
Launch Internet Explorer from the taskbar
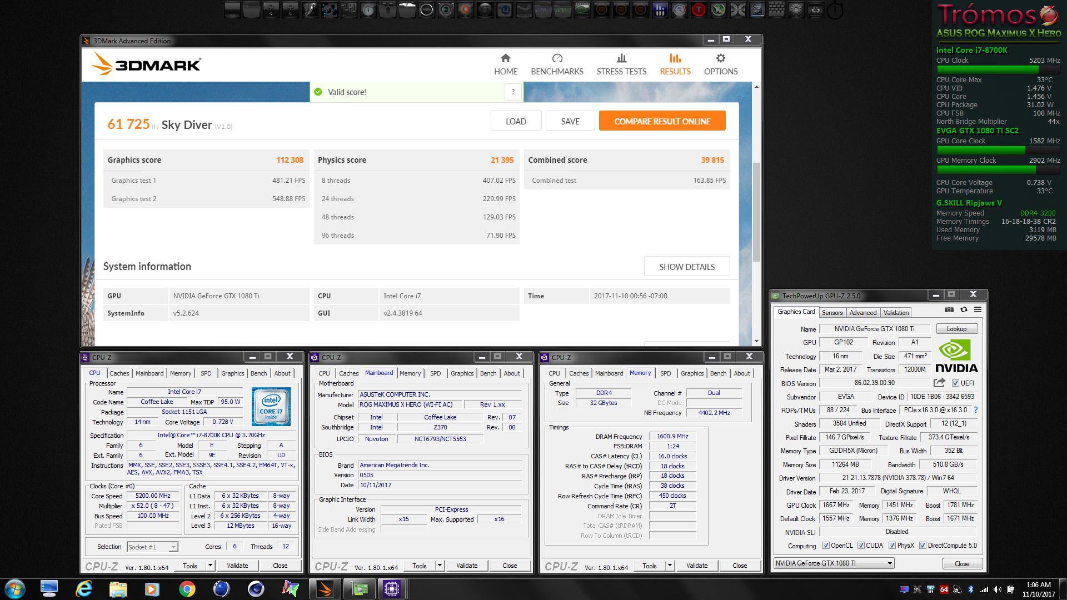click(x=83, y=588)
